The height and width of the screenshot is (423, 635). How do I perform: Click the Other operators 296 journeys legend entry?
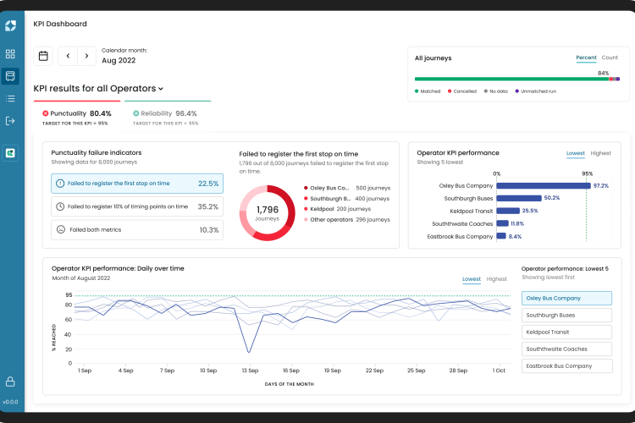coord(346,220)
